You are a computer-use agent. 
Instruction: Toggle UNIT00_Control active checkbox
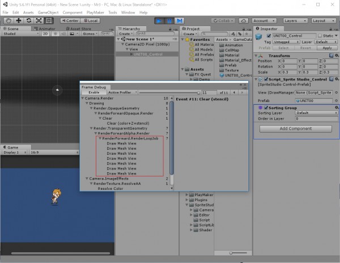click(268, 35)
